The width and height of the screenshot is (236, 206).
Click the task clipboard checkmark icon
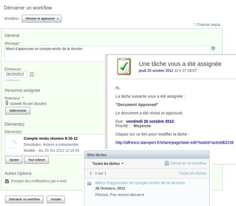coord(124,67)
